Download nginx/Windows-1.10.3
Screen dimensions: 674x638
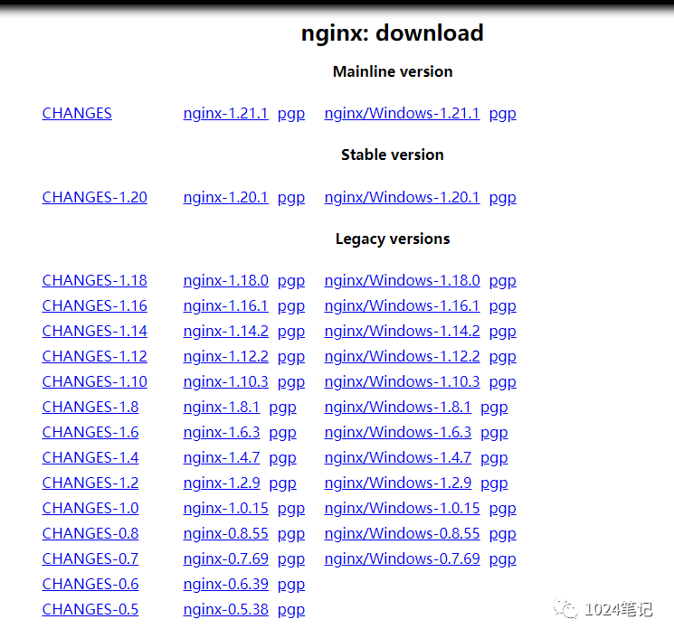[402, 381]
